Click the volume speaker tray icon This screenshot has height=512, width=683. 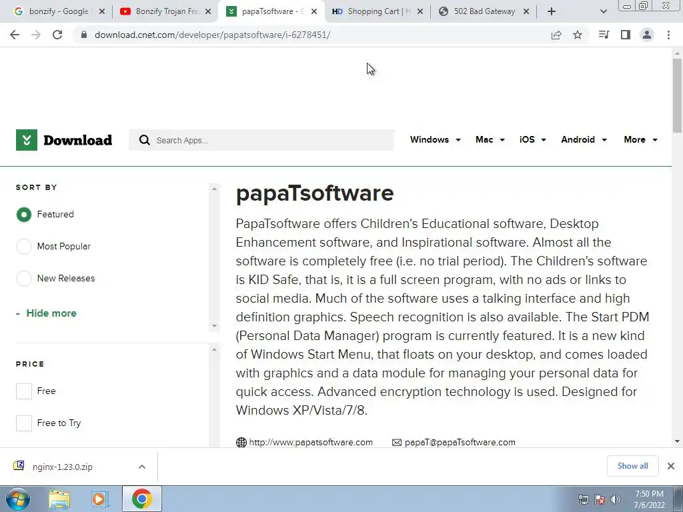click(616, 499)
